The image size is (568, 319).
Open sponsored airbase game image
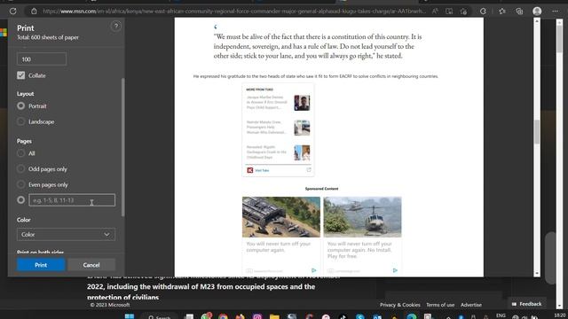(x=281, y=217)
